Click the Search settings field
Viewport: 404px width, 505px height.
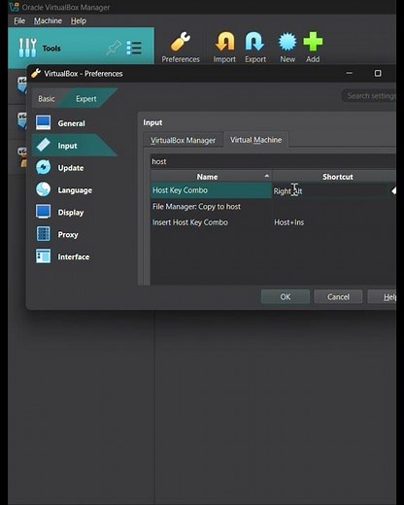click(x=369, y=96)
